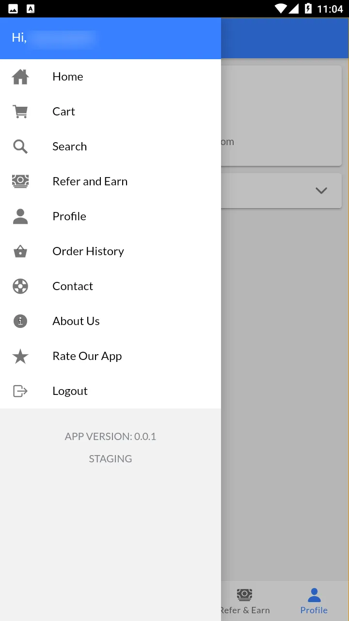349x621 pixels.
Task: Tap the battery icon in status bar
Action: tap(308, 9)
